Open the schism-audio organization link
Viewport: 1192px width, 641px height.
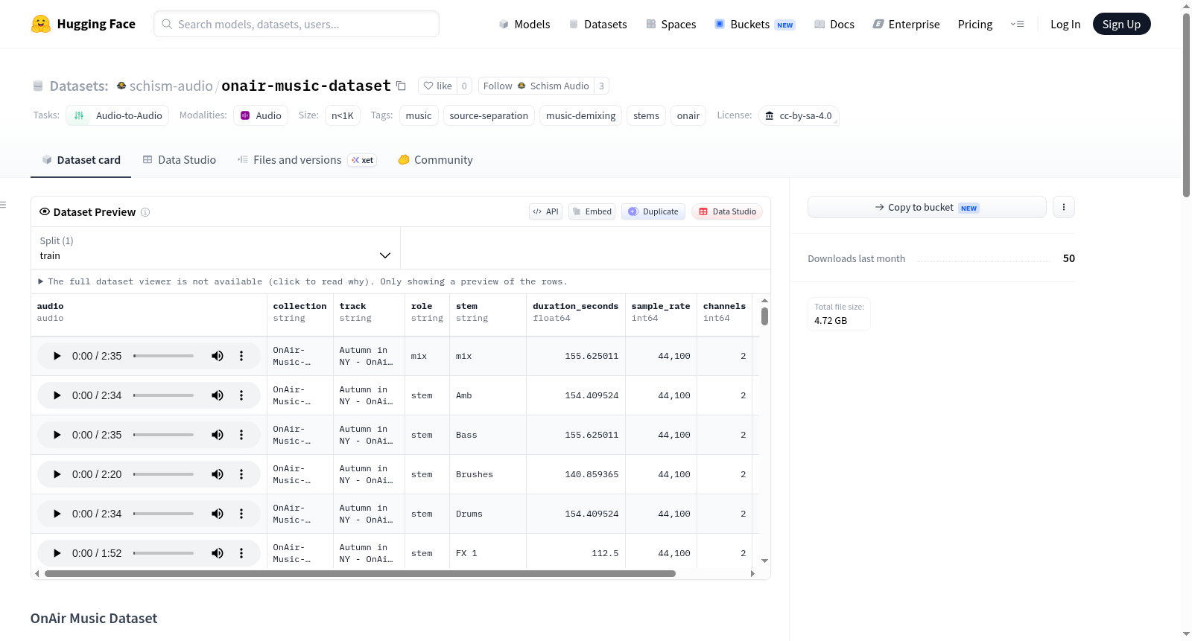pyautogui.click(x=171, y=86)
